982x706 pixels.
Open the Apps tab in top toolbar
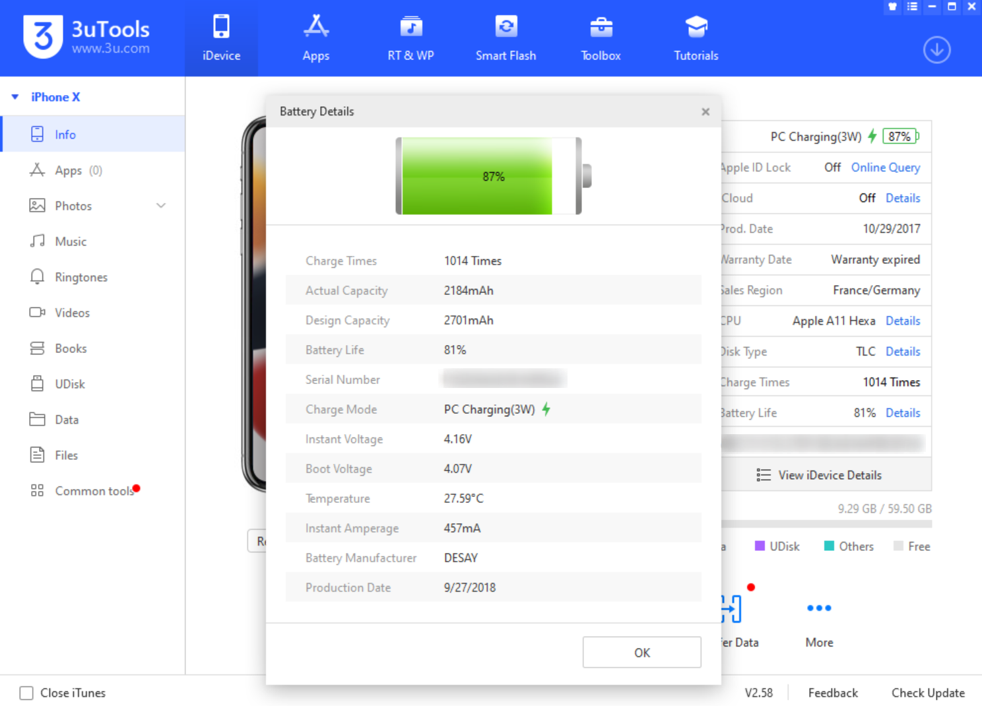pos(315,38)
